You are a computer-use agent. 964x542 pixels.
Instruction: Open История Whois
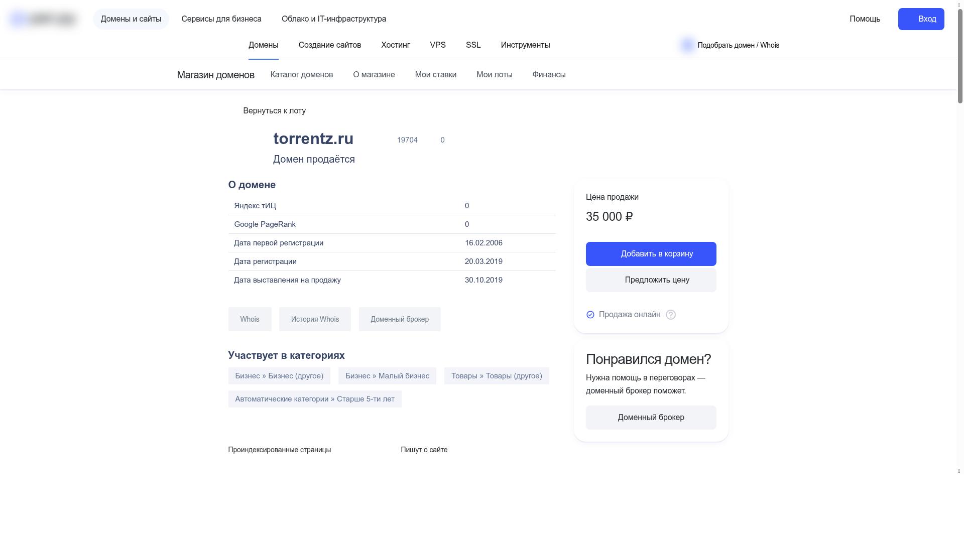click(315, 319)
